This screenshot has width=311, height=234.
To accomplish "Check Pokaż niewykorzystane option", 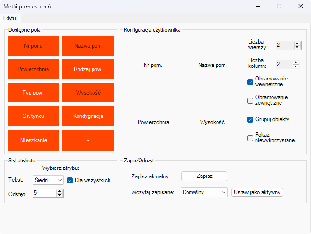I will click(x=250, y=138).
